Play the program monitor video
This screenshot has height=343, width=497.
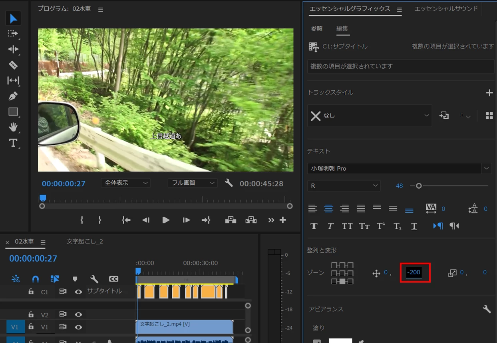pyautogui.click(x=166, y=220)
